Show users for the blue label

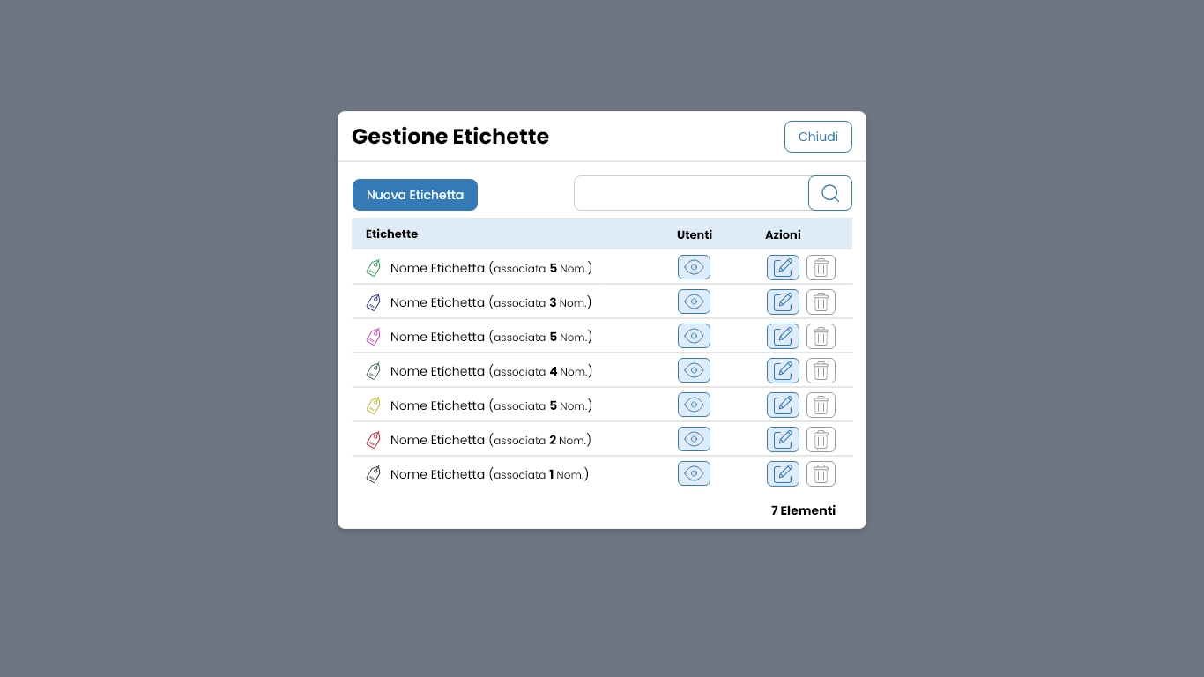pos(694,301)
